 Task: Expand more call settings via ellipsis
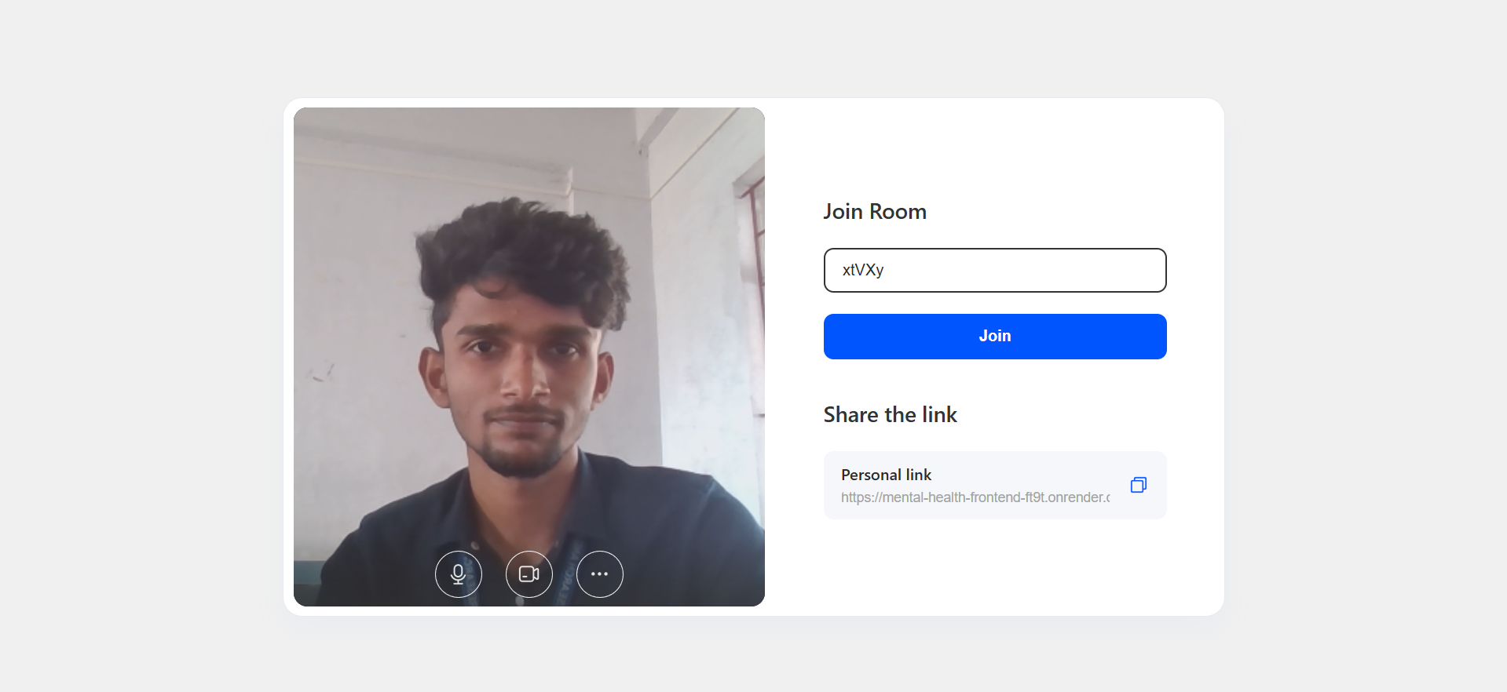pos(600,574)
